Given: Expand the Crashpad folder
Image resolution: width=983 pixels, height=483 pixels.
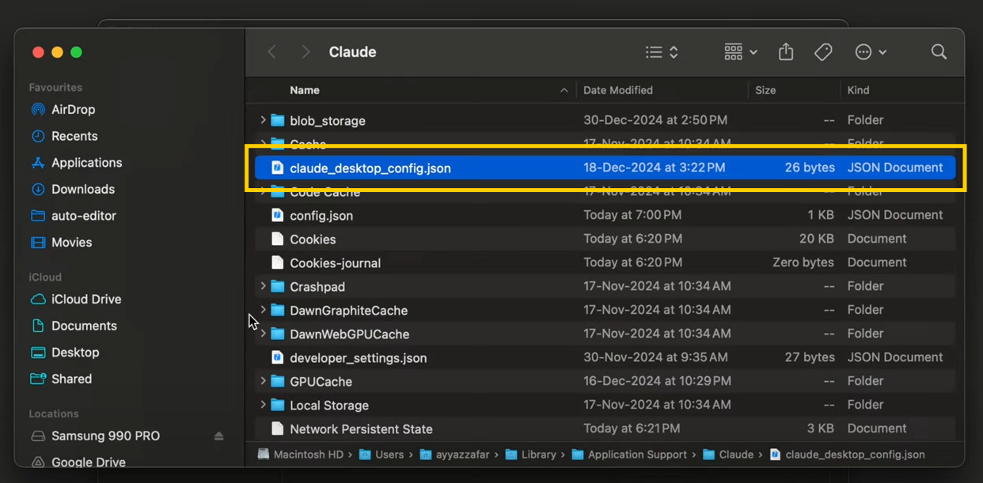Looking at the screenshot, I should coord(263,286).
